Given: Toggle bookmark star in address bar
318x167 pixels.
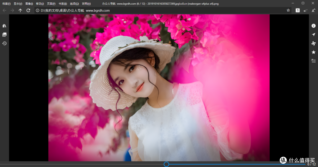Looking at the screenshot, I should point(288,10).
